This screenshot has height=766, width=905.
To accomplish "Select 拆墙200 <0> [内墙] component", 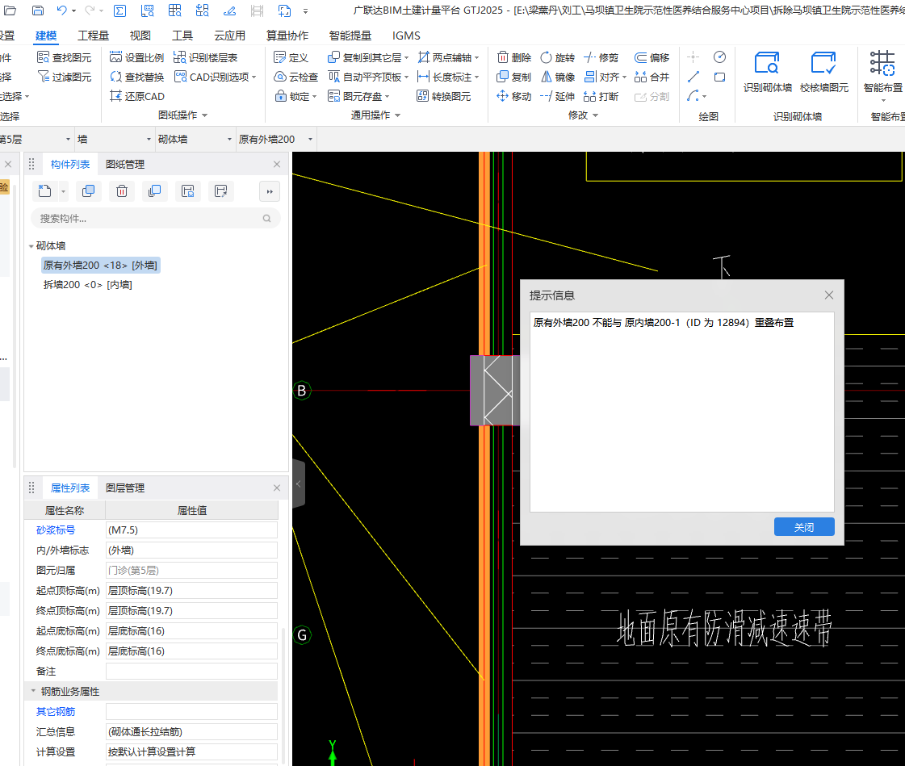I will point(88,285).
